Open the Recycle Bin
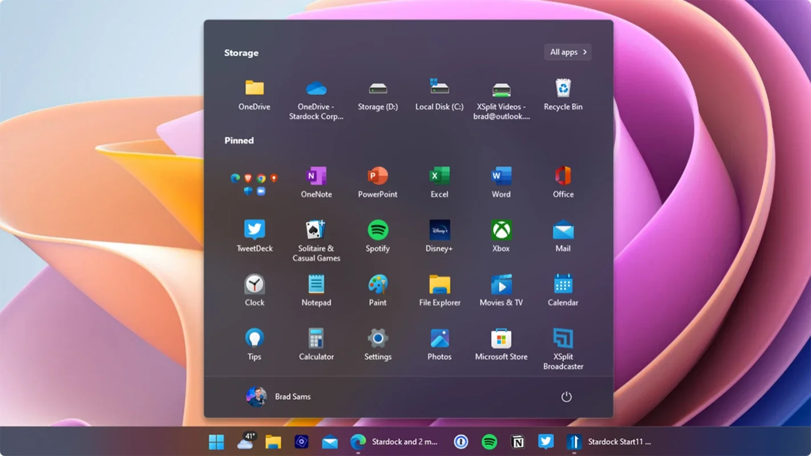Screen dimensions: 811x456 pos(563,95)
